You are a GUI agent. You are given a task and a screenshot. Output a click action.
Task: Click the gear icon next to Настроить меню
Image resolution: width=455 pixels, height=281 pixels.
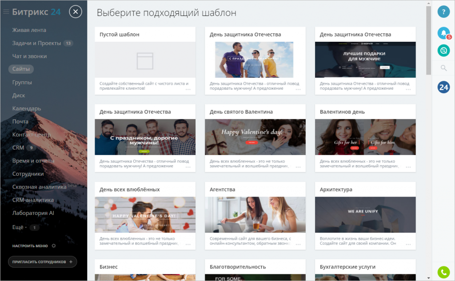pyautogui.click(x=54, y=245)
